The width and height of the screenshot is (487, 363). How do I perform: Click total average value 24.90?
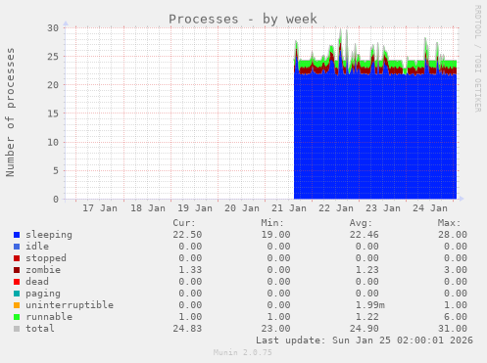pos(365,329)
